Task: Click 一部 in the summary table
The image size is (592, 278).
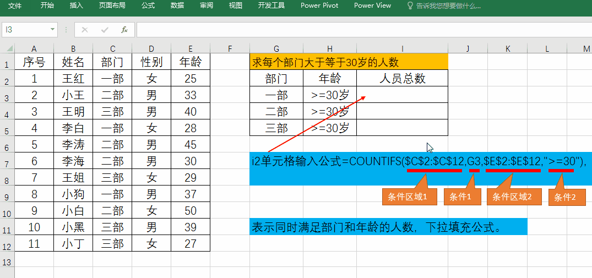Action: pos(276,95)
